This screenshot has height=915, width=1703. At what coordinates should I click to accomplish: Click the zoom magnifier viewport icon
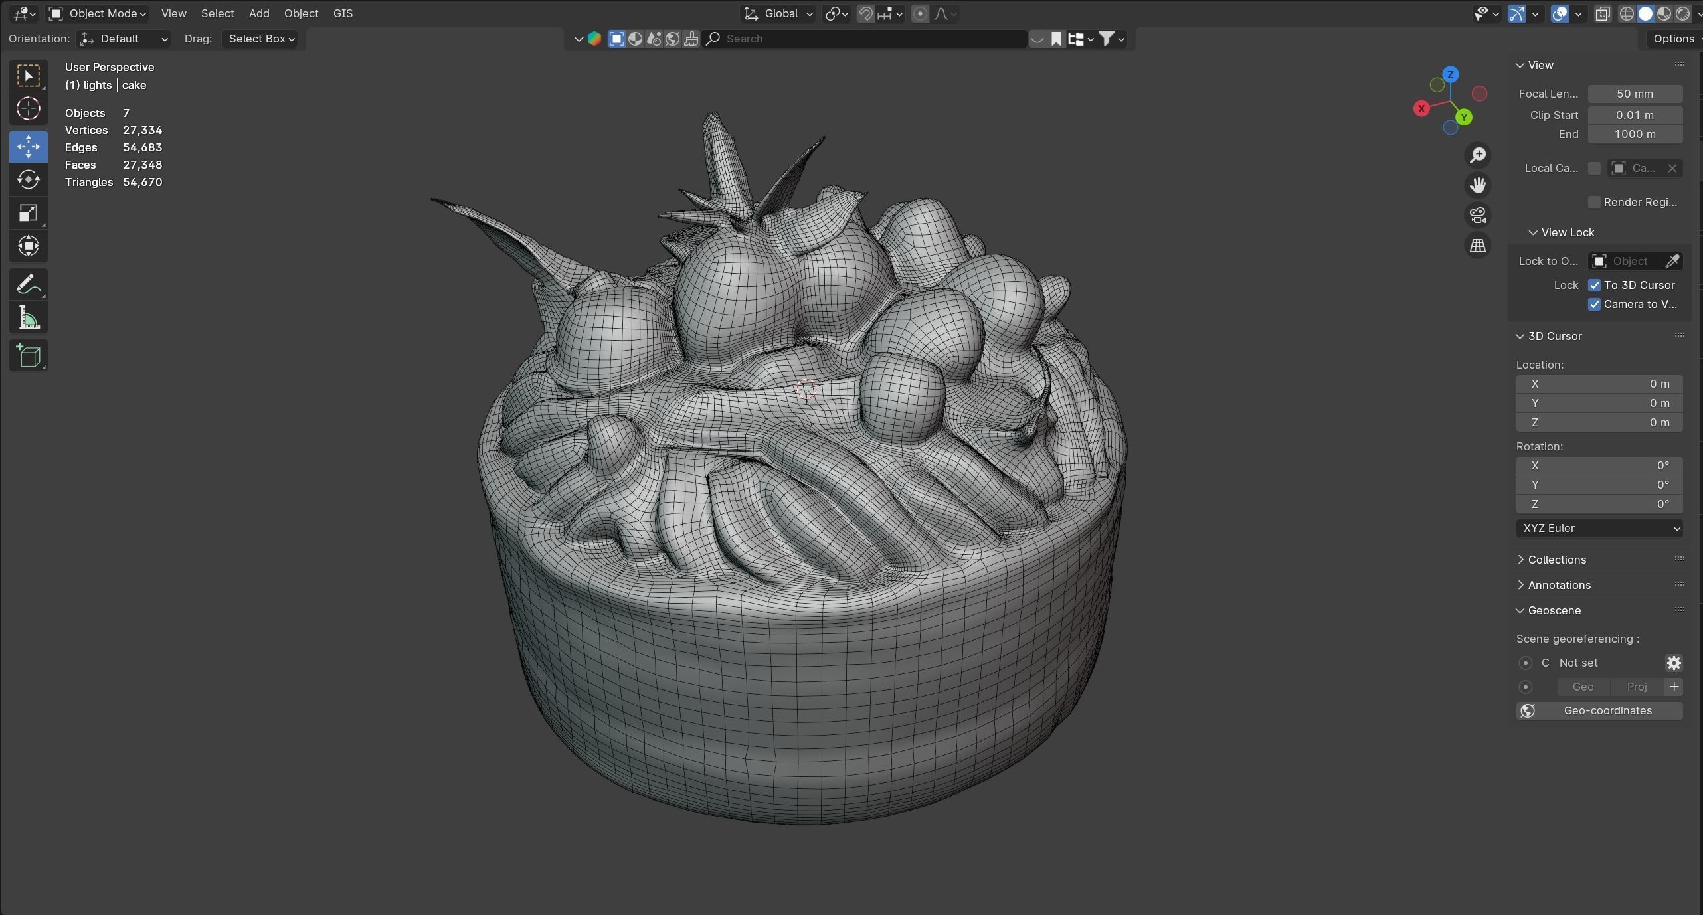[1478, 155]
